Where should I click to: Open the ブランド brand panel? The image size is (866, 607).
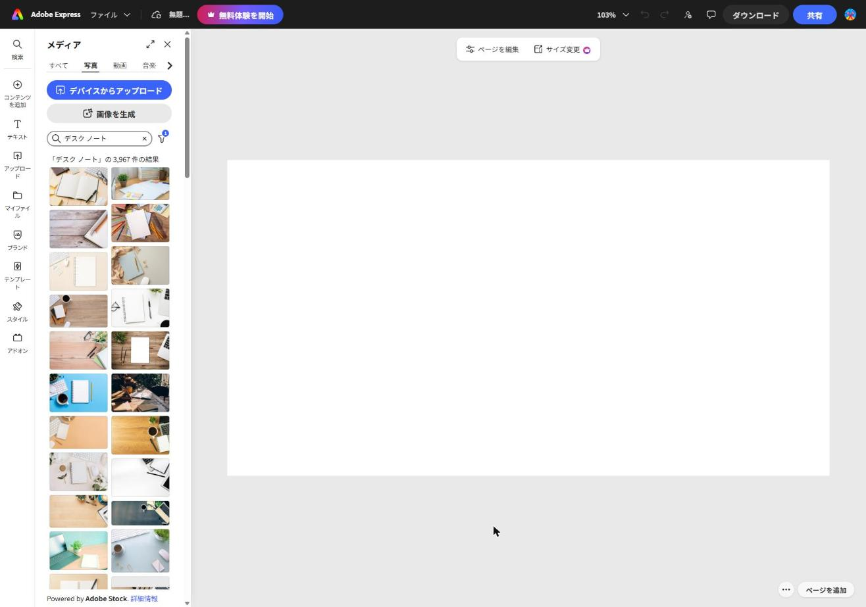tap(17, 240)
